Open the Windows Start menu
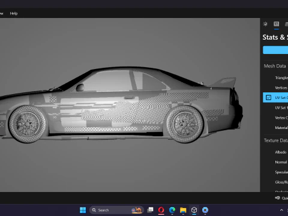The width and height of the screenshot is (288, 216). 83,210
